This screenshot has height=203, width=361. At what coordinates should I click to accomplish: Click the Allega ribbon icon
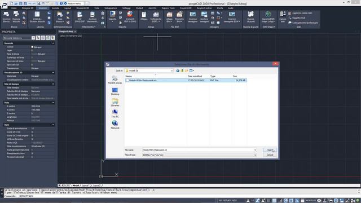(144, 17)
